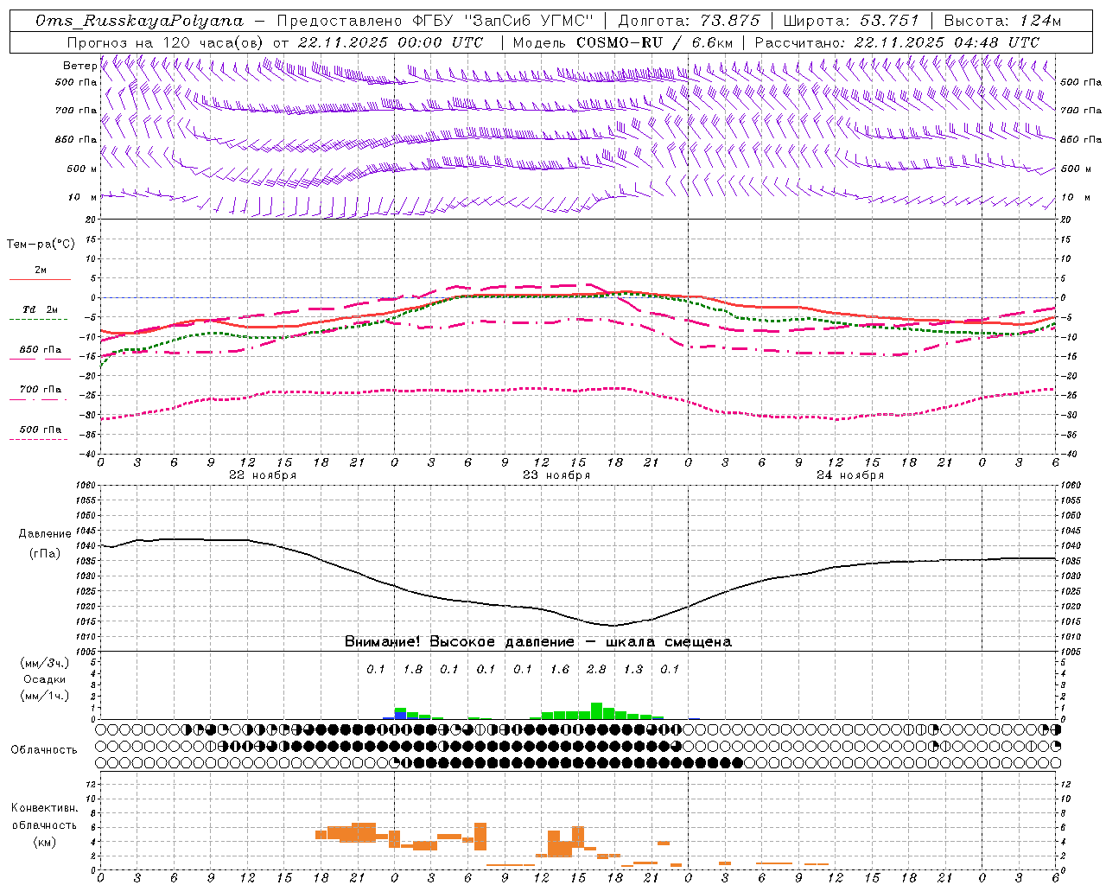Click the warning "Внимание! Высокое давление — шкала смещена"
The height and width of the screenshot is (885, 1106).
537,641
